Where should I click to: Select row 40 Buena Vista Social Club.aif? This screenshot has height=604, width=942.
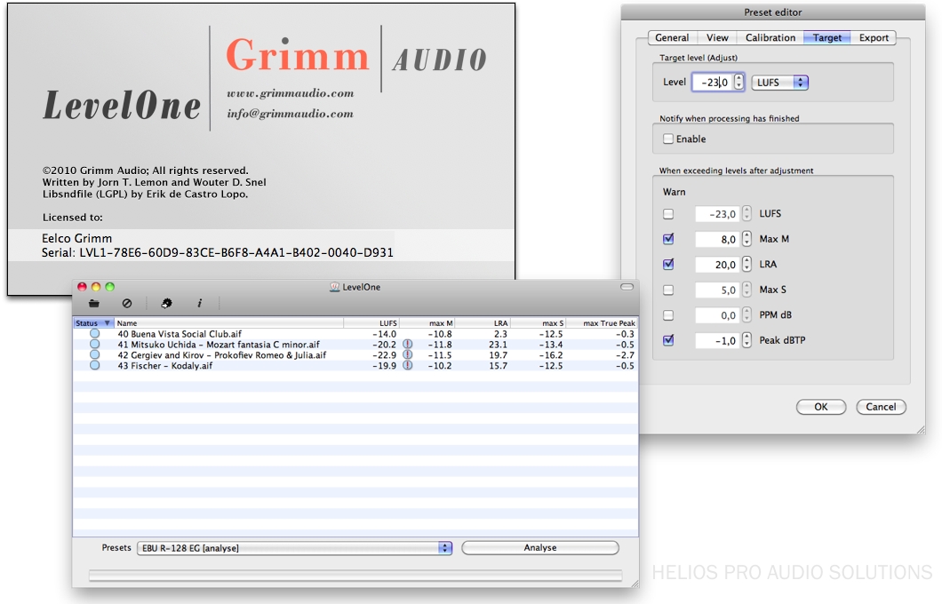click(x=355, y=334)
